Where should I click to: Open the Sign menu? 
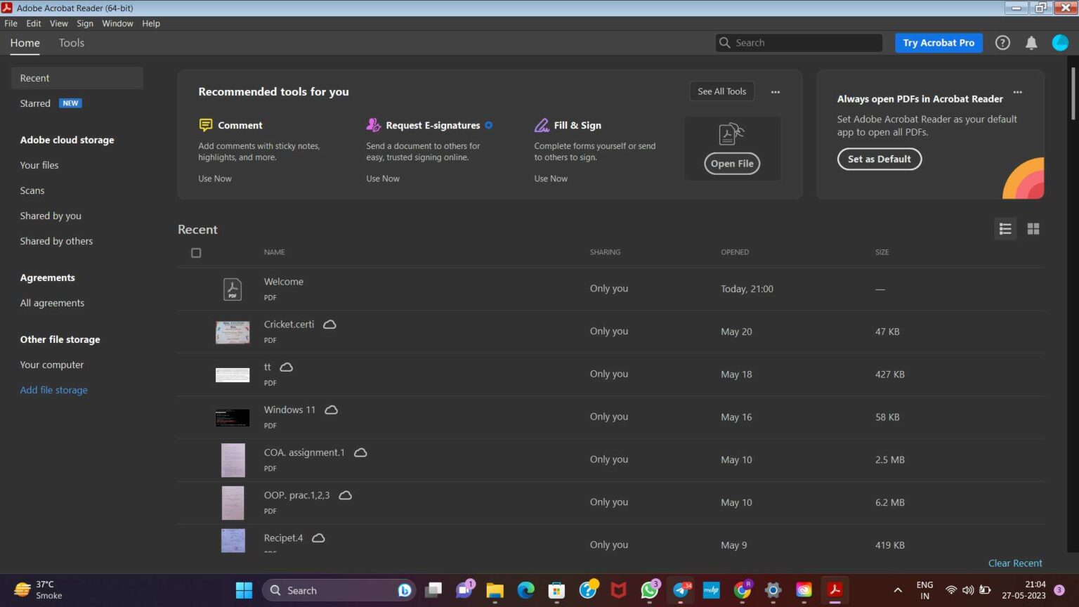84,23
